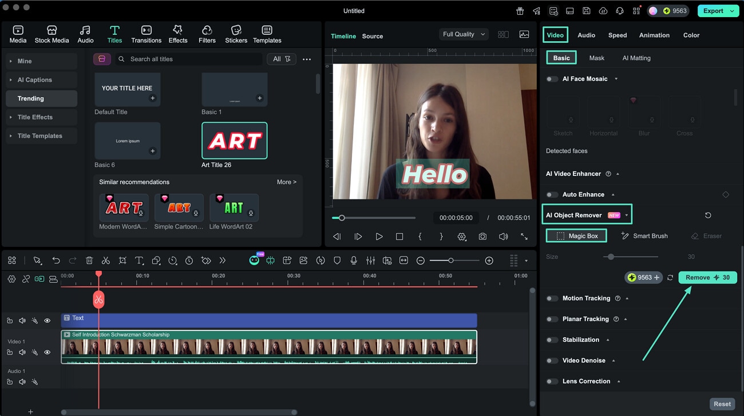
Task: Click the Remove button for AI Object Remover
Action: [x=707, y=277]
